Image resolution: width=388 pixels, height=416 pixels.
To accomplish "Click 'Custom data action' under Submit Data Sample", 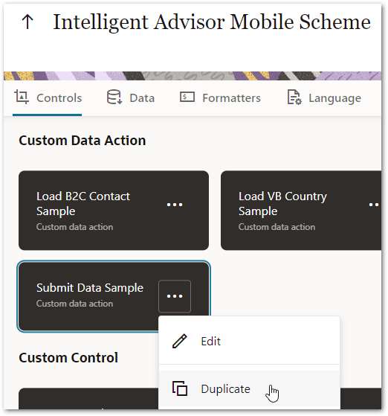I will [x=75, y=304].
